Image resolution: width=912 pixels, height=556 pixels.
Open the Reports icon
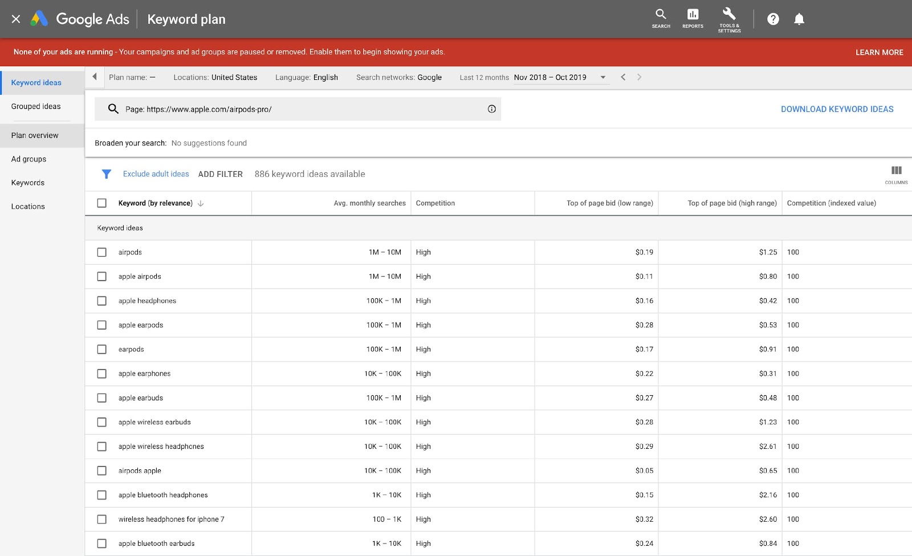693,18
